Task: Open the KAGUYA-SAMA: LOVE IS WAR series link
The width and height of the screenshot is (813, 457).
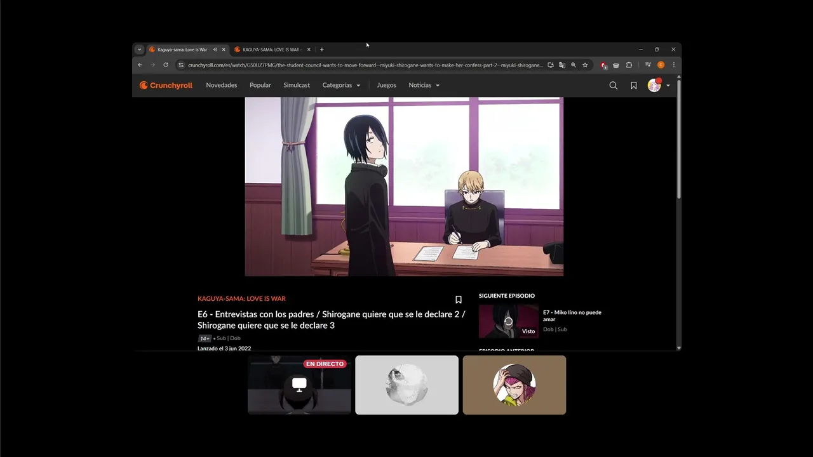Action: 241,298
